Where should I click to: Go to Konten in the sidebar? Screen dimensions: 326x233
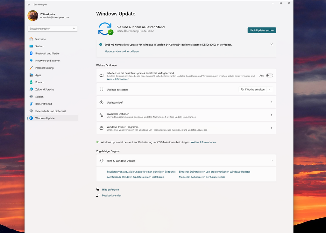click(x=39, y=82)
